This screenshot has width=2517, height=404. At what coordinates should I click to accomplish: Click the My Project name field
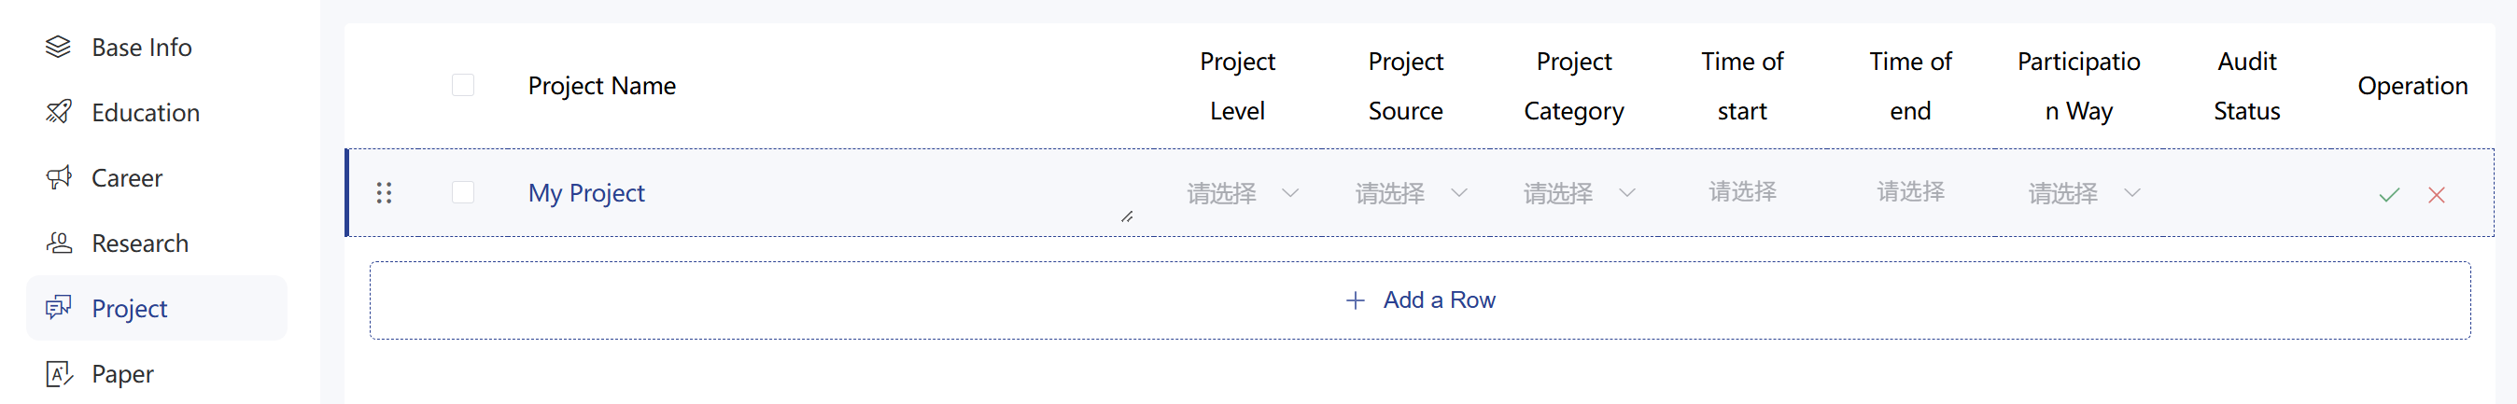[832, 193]
